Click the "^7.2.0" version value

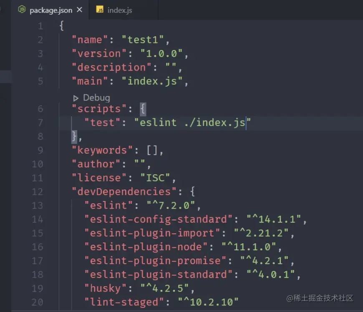coord(171,206)
